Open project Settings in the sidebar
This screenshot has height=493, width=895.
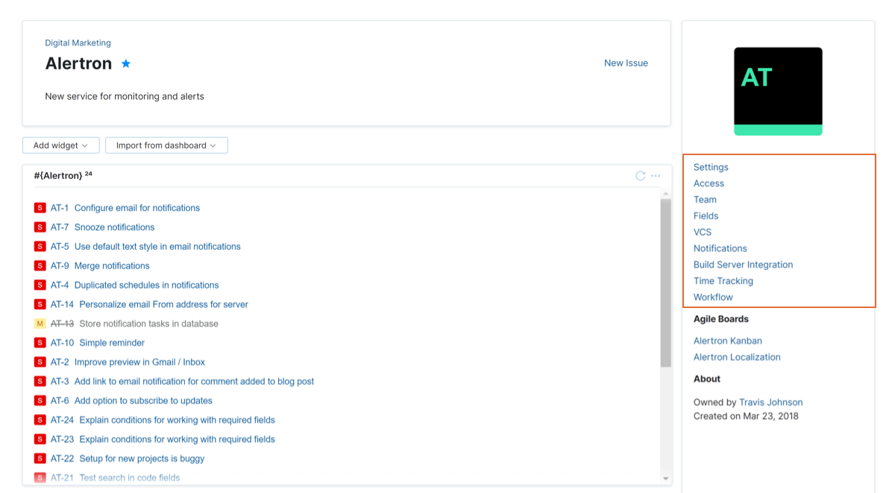click(710, 167)
